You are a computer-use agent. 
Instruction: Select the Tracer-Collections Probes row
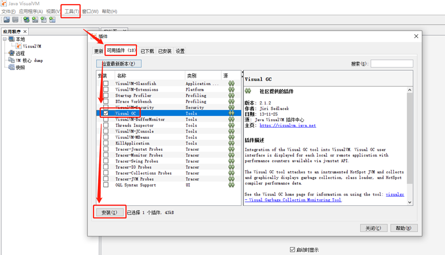168,173
